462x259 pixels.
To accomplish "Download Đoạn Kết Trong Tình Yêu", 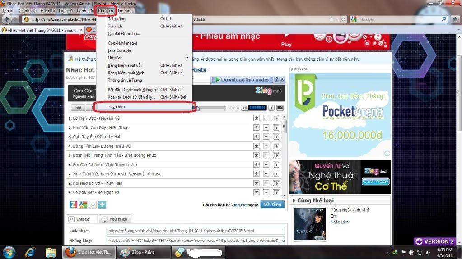I will tap(257, 155).
